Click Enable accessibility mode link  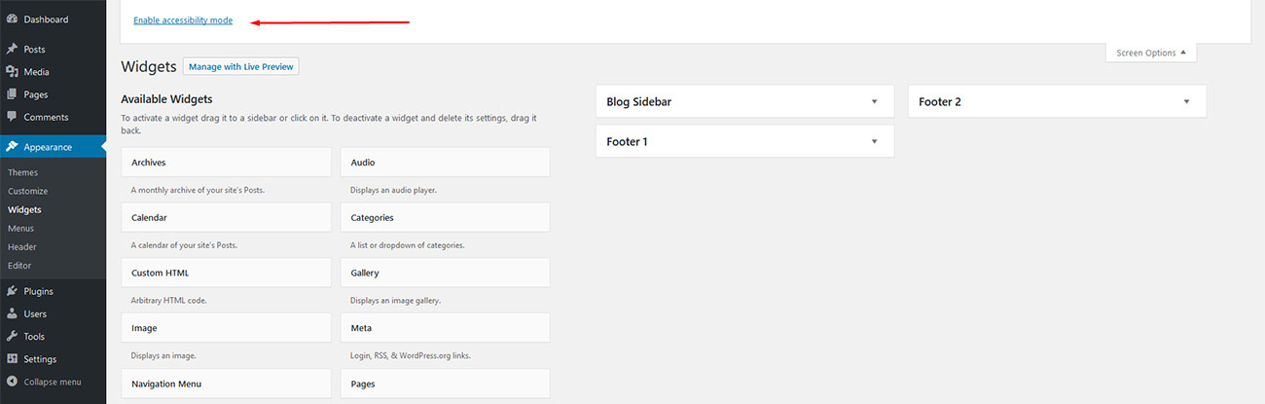click(x=183, y=20)
